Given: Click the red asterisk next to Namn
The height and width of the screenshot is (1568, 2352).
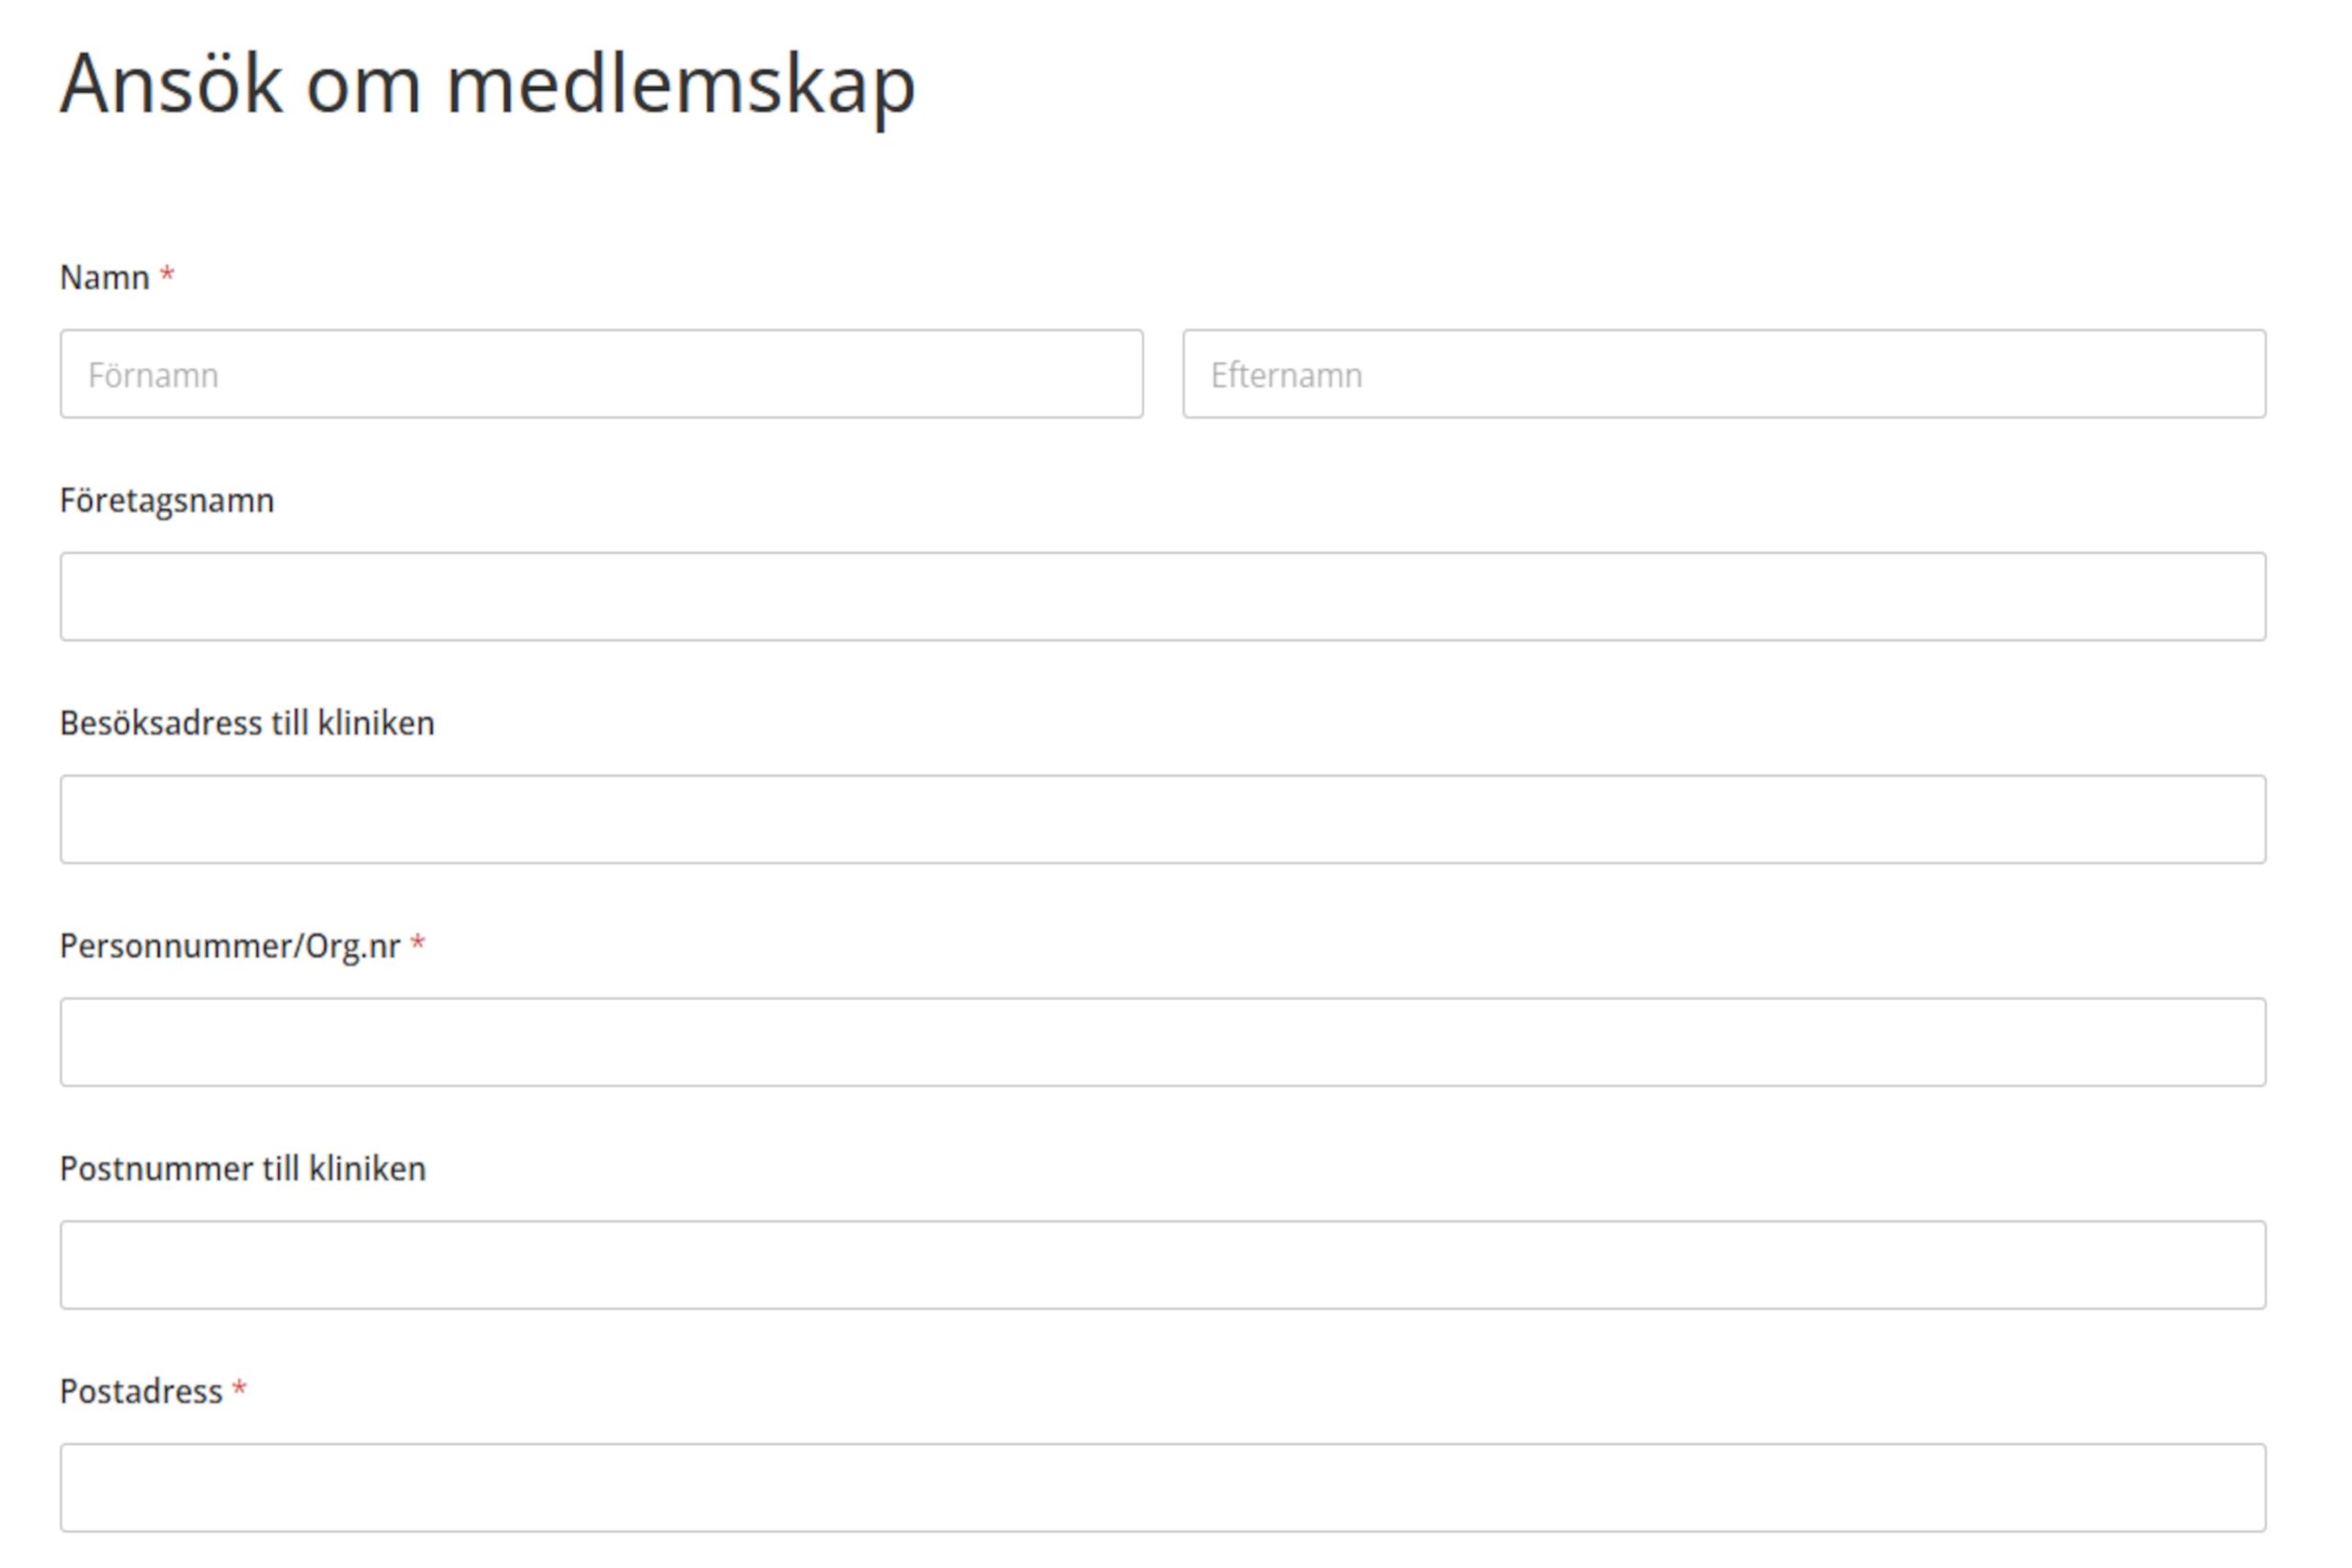Looking at the screenshot, I should (x=167, y=272).
